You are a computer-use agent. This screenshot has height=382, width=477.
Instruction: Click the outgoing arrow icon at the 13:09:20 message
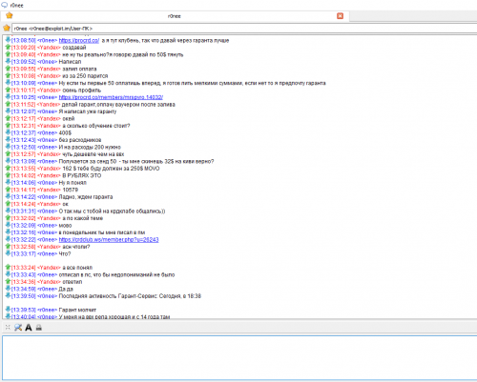[x=8, y=47]
